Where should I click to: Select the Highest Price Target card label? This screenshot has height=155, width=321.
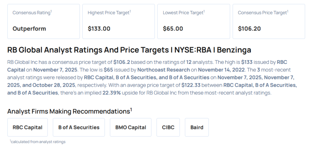click(x=109, y=13)
